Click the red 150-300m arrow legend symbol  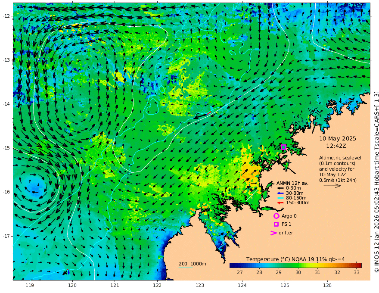click(280, 203)
